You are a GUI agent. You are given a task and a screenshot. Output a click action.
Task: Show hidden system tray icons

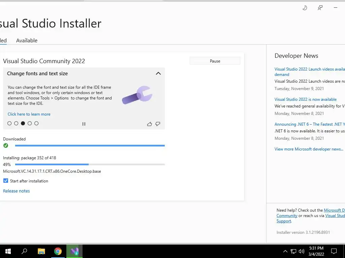(285, 251)
